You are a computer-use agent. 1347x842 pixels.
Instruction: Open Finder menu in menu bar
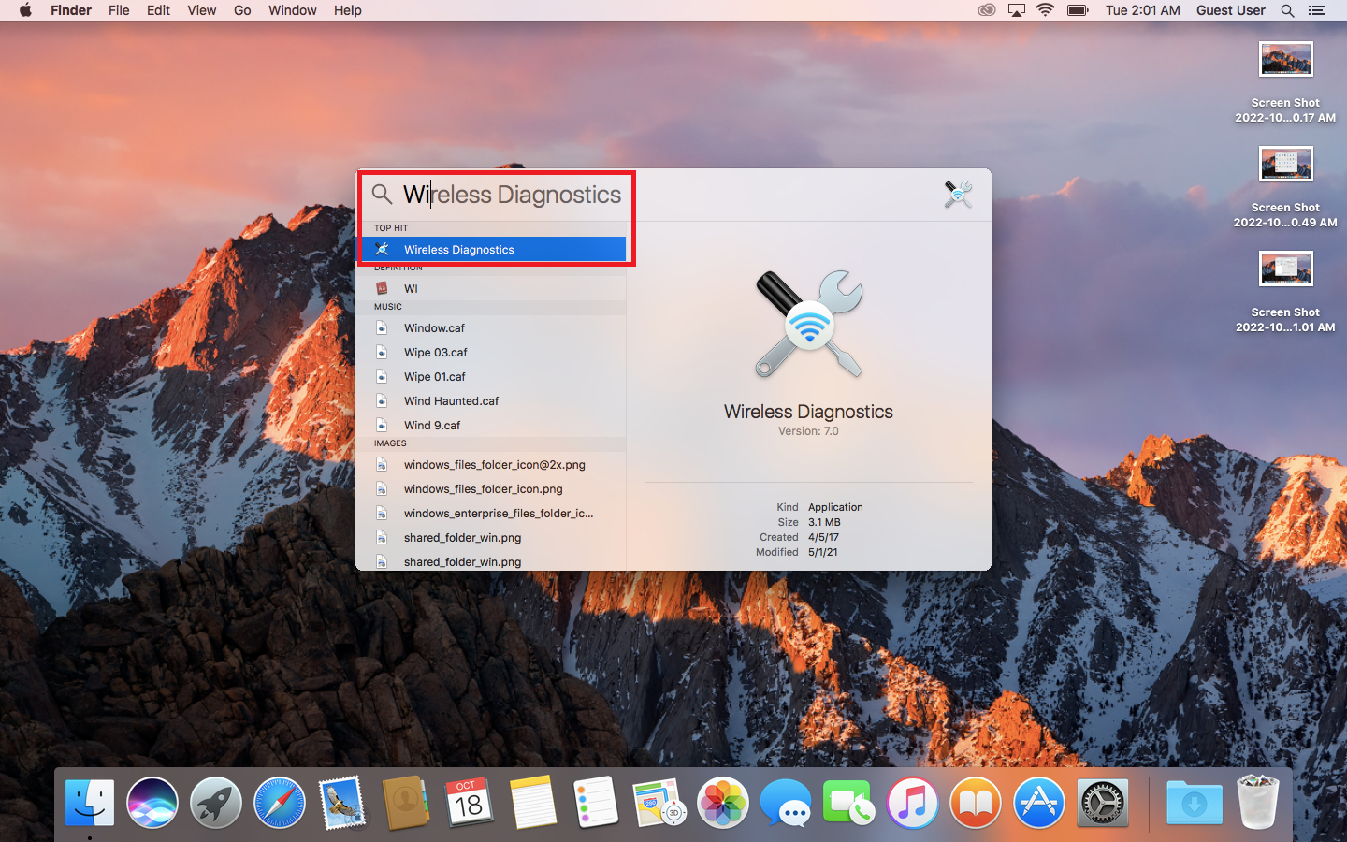pyautogui.click(x=71, y=10)
